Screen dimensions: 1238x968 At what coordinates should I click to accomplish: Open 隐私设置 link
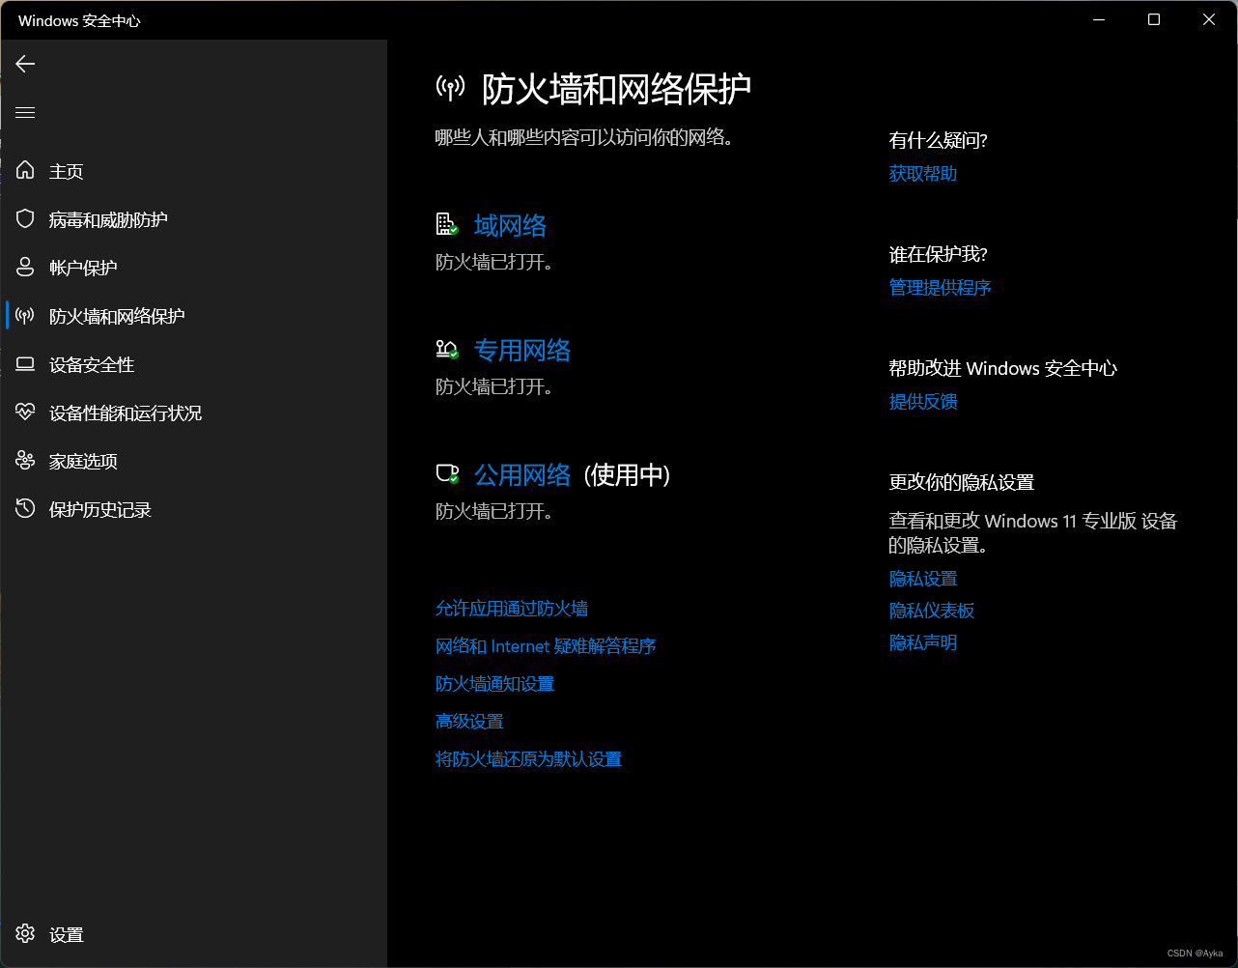click(x=923, y=579)
